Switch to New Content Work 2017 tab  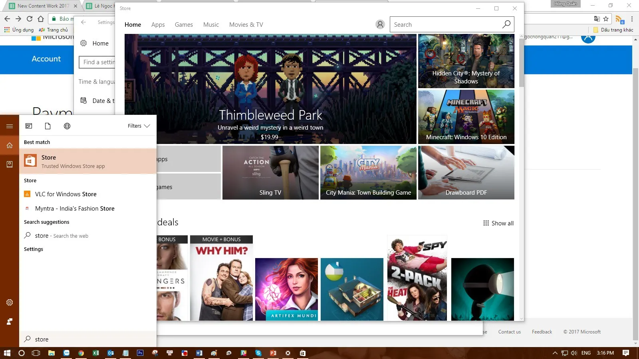(43, 6)
